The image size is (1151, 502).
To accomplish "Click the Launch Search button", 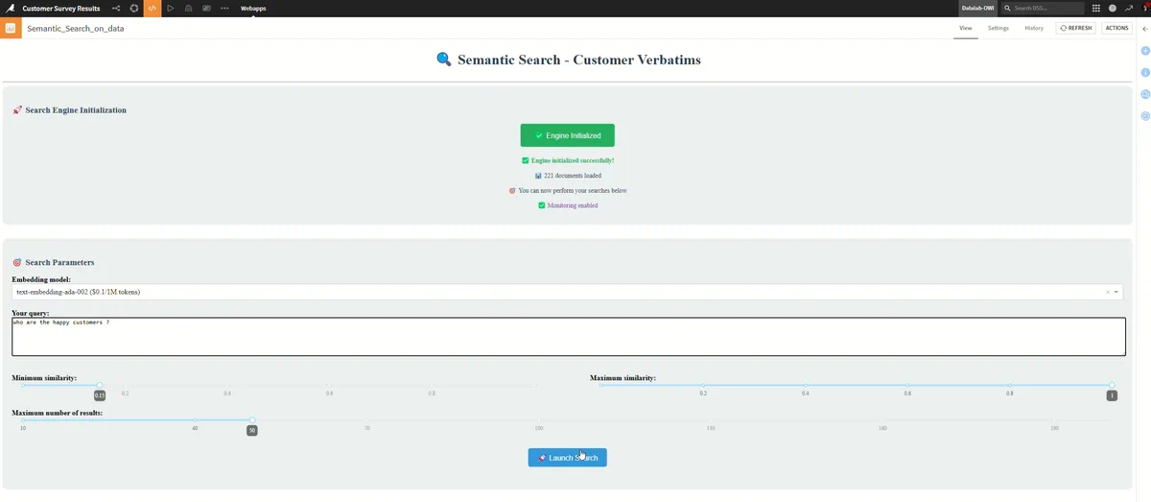I will (x=568, y=458).
